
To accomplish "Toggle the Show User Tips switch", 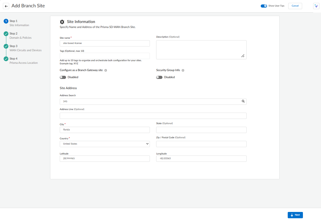I will click(x=264, y=6).
